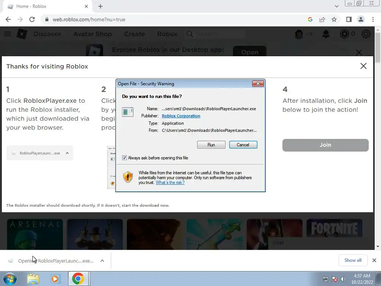Image resolution: width=381 pixels, height=286 pixels.
Task: Uncheck Always ask before opening this file
Action: click(x=124, y=158)
